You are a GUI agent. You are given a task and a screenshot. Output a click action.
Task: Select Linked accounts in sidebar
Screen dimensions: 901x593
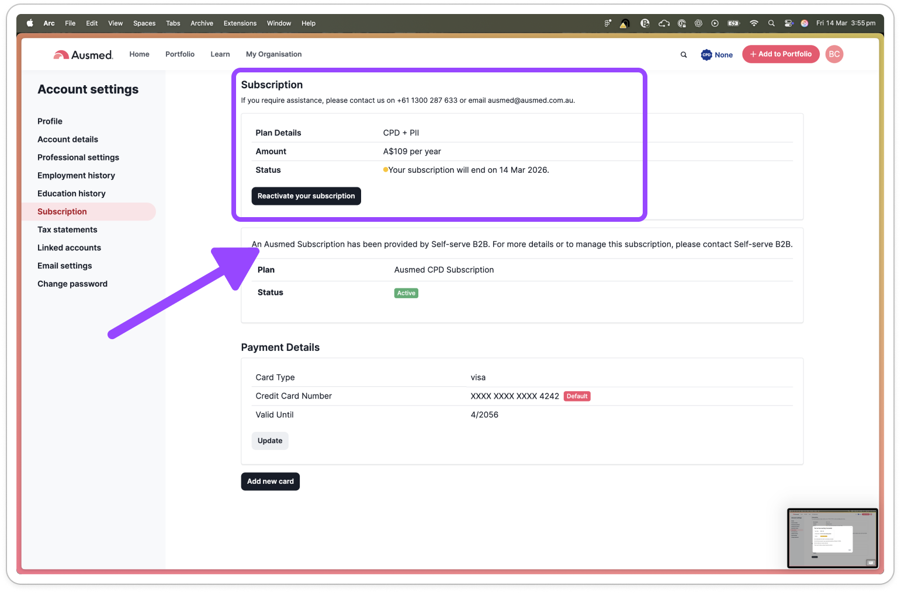coord(69,248)
